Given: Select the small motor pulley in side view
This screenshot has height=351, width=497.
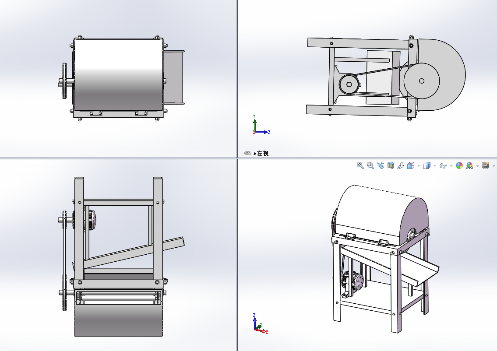Looking at the screenshot, I should [349, 84].
